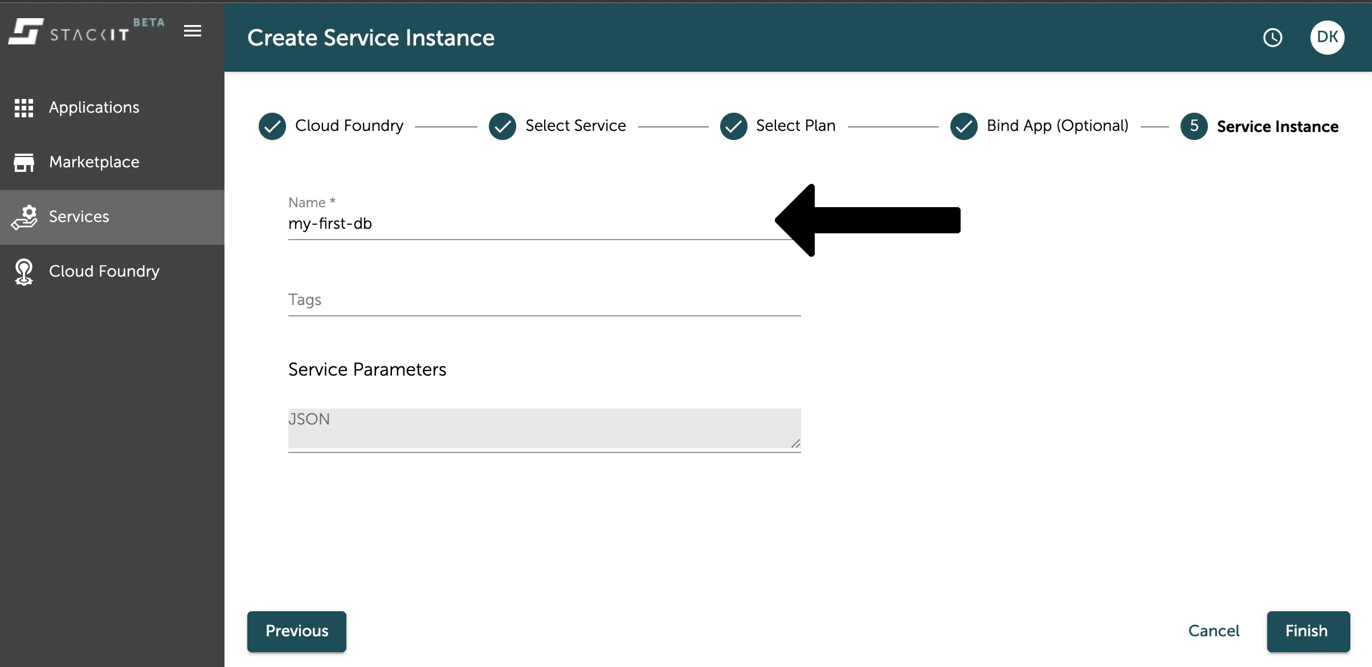This screenshot has width=1372, height=667.
Task: Select the Service Instance step numbered 5
Action: coord(1194,126)
